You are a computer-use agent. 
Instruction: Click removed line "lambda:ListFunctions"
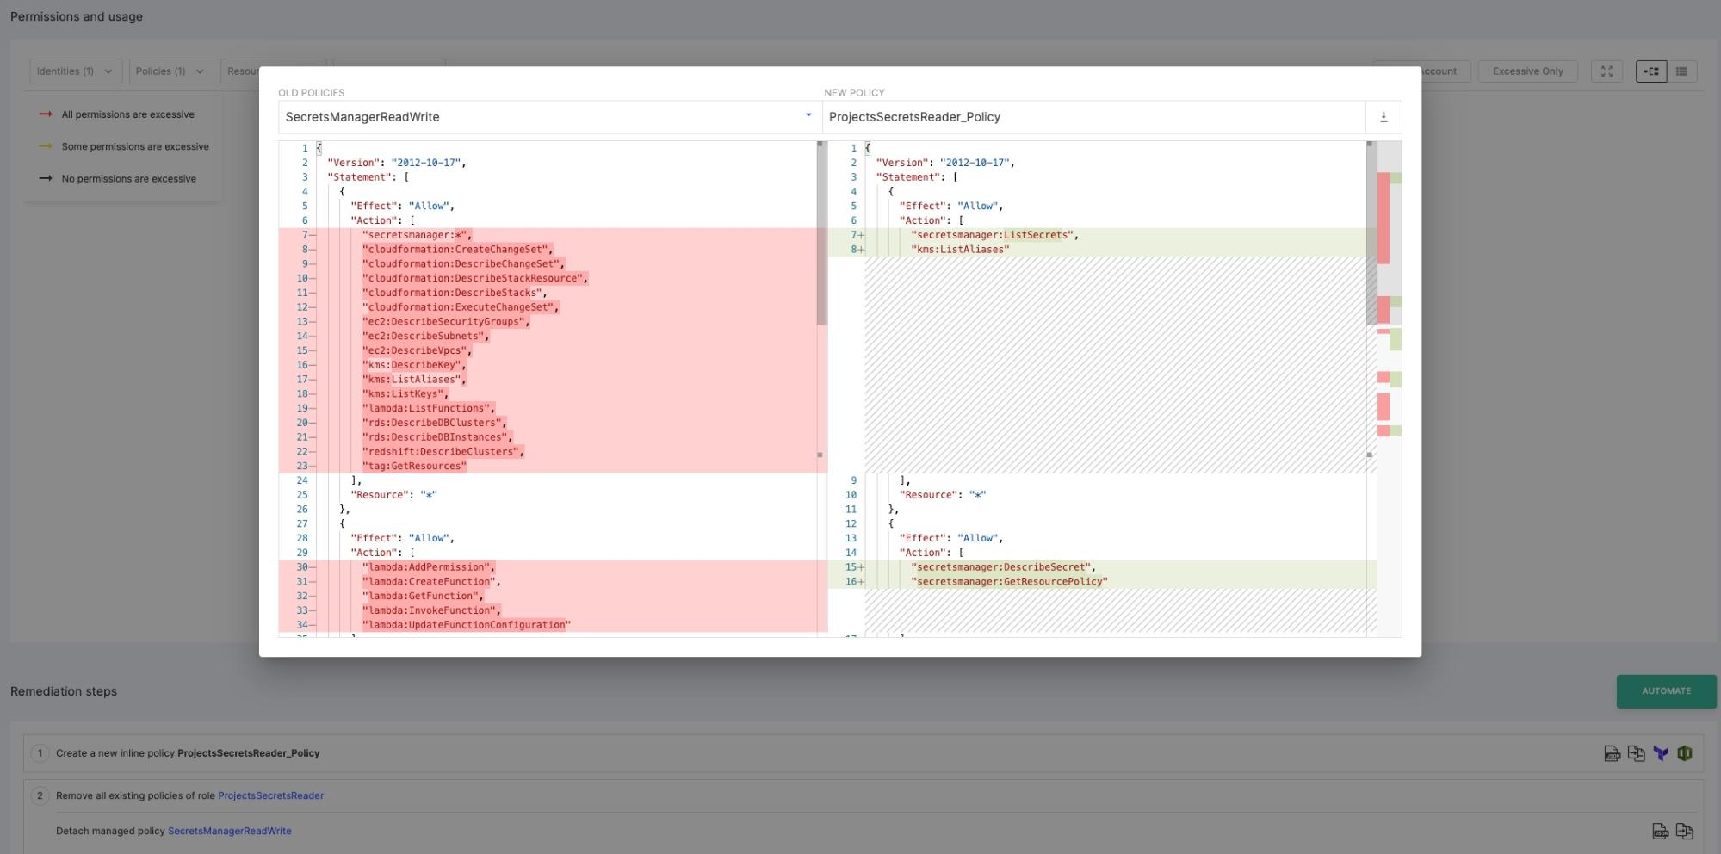pos(429,408)
